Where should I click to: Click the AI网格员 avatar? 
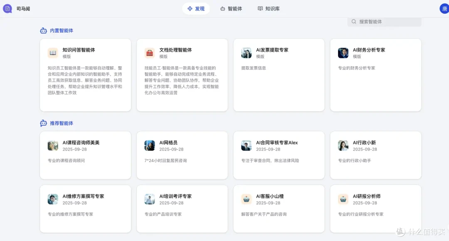(x=150, y=146)
